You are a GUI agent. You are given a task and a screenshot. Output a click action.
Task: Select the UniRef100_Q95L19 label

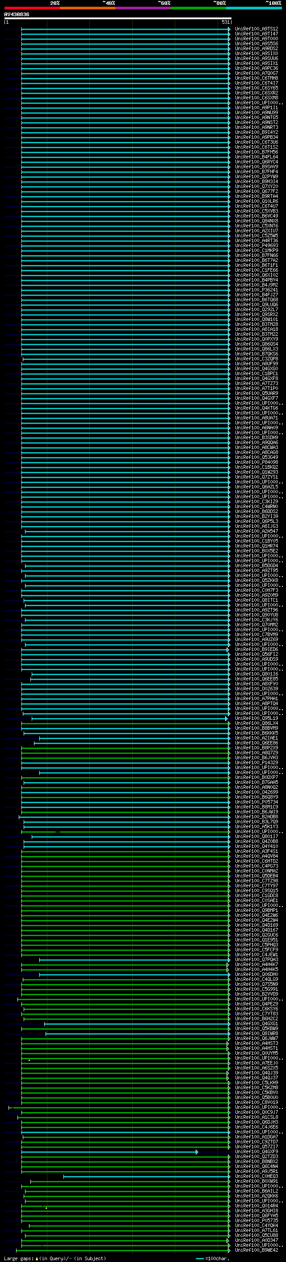[257, 718]
